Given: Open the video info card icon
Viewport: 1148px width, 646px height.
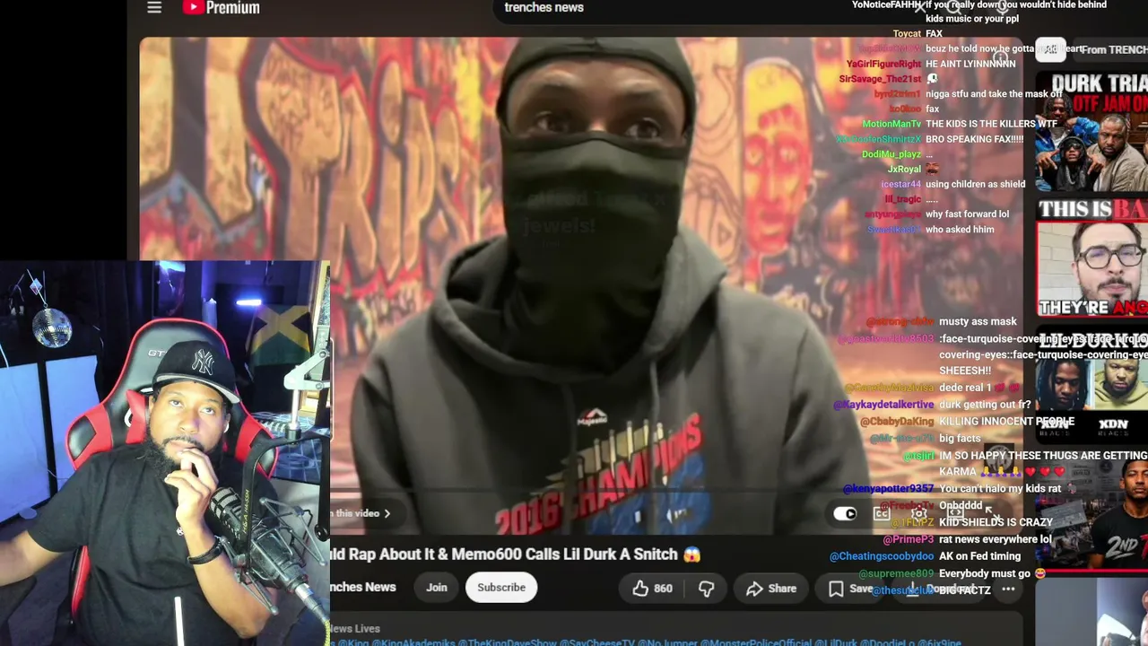Looking at the screenshot, I should coord(999,58).
